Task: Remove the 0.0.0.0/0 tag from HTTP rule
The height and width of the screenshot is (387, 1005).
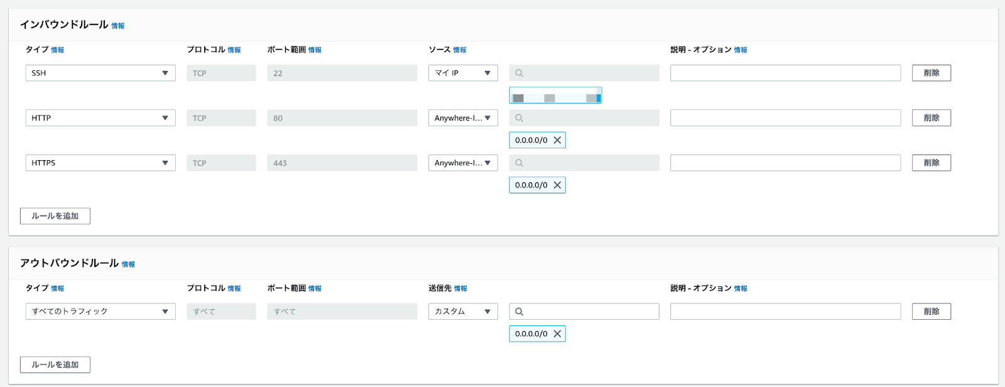Action: coord(557,140)
